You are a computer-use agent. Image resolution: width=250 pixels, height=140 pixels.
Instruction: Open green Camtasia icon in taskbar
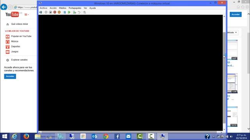click(x=140, y=136)
